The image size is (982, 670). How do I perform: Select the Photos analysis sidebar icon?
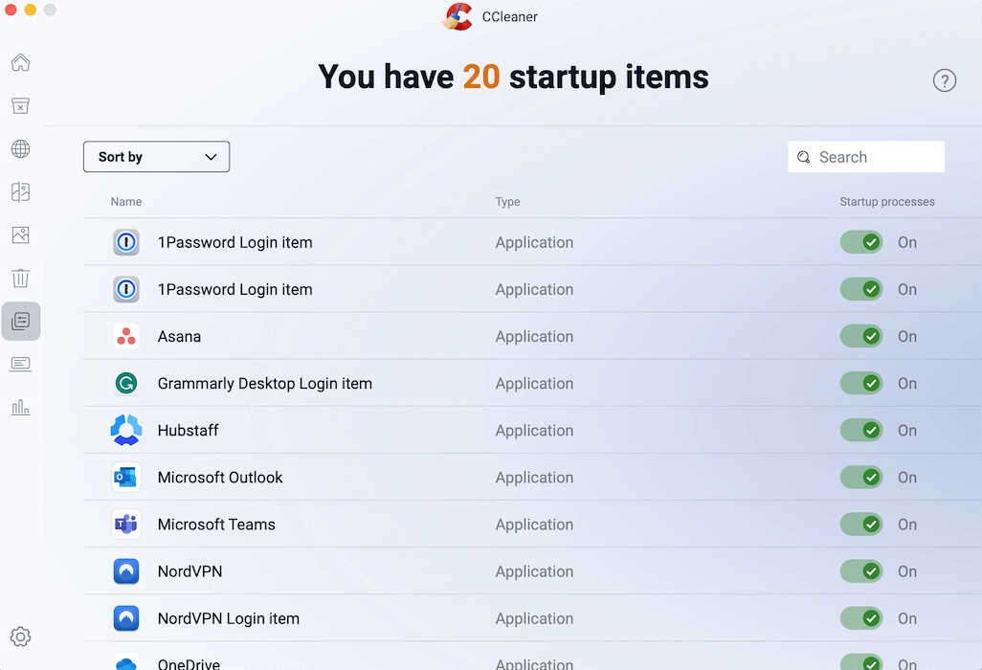[20, 234]
